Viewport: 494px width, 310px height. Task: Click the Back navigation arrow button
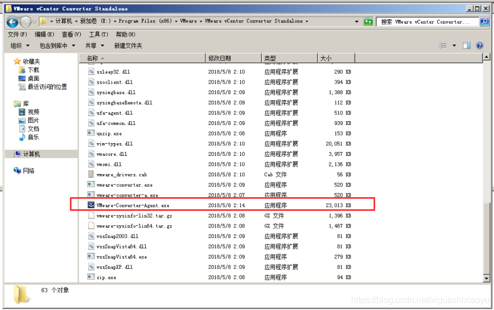[12, 22]
